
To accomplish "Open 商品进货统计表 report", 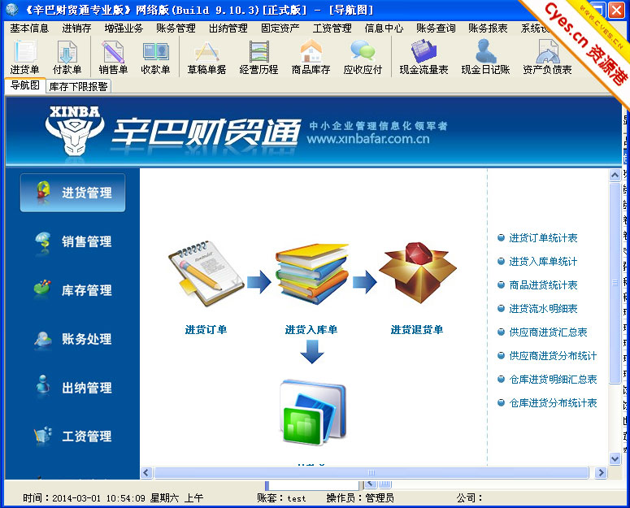I will pos(543,285).
